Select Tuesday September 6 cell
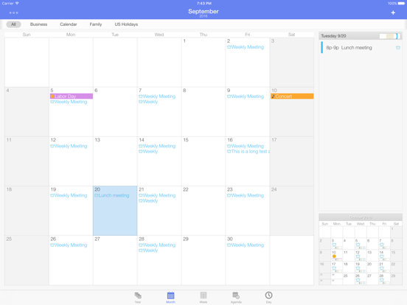This screenshot has width=407, height=305. (x=115, y=112)
